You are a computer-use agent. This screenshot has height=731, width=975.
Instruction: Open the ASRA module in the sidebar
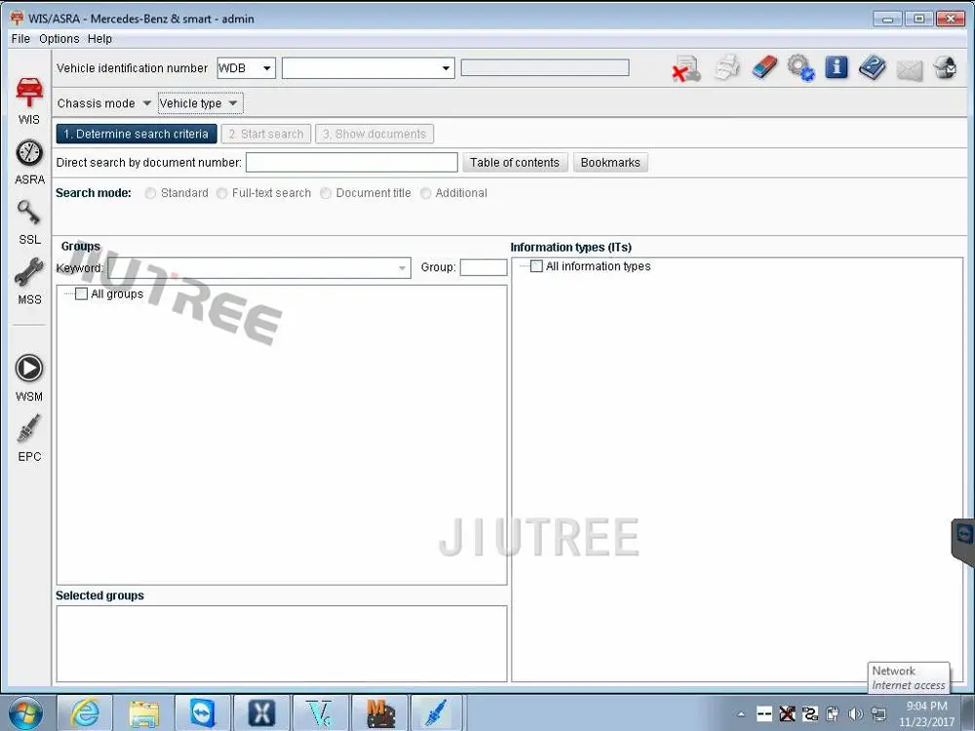[x=29, y=162]
